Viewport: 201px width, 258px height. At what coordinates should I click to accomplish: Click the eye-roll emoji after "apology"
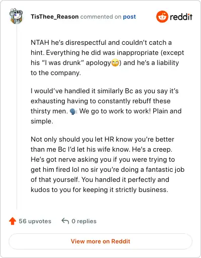(x=115, y=63)
